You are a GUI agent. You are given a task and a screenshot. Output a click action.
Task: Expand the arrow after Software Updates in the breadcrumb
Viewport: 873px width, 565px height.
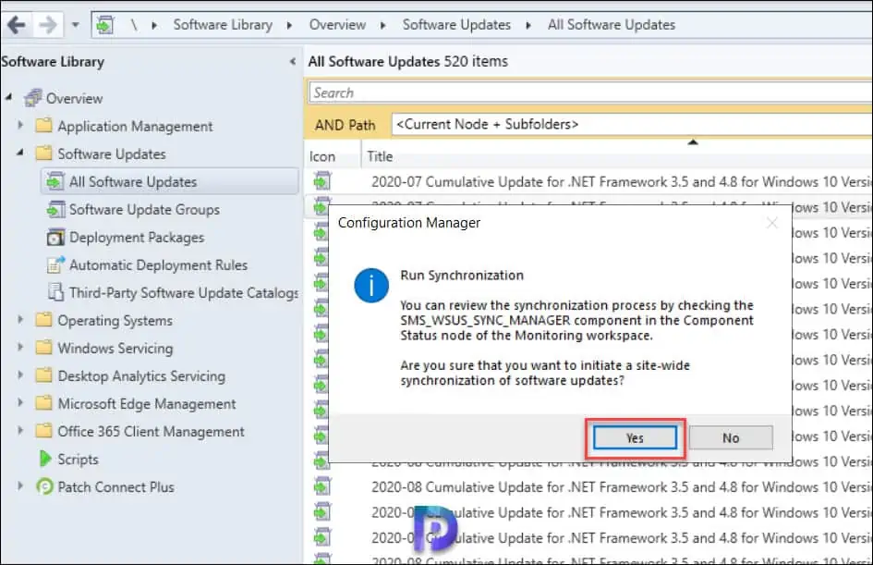click(x=527, y=26)
